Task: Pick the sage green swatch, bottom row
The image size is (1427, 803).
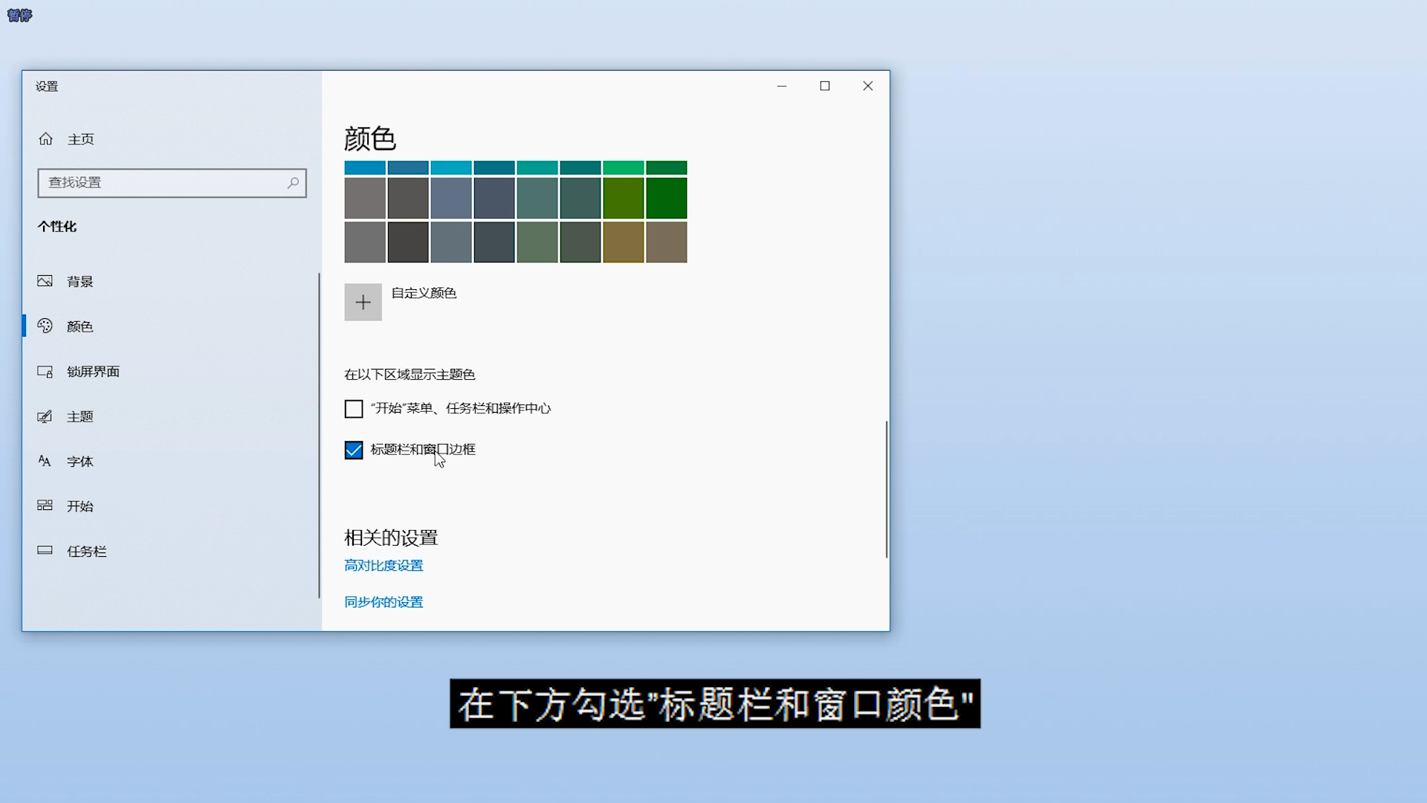Action: (537, 242)
